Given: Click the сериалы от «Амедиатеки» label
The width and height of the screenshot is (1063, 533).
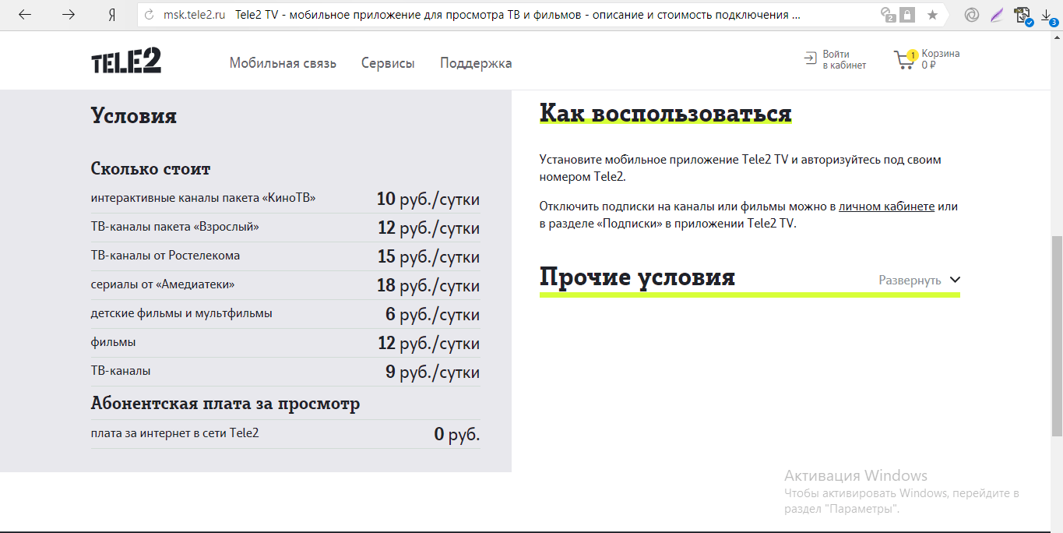Looking at the screenshot, I should click(163, 284).
